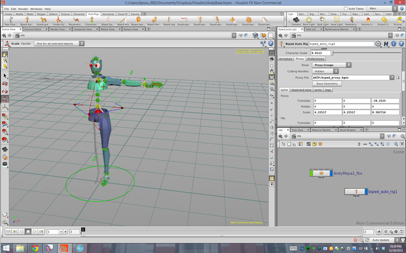Toggle pin icon on Scene View path bar

pyautogui.click(x=241, y=35)
